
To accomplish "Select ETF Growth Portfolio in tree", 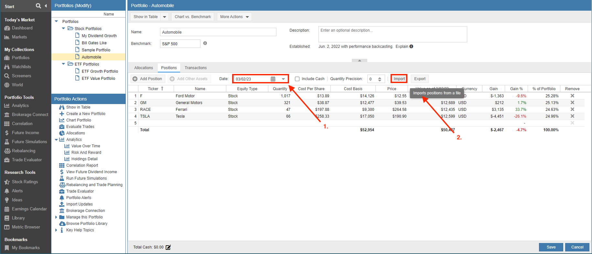I will click(100, 71).
